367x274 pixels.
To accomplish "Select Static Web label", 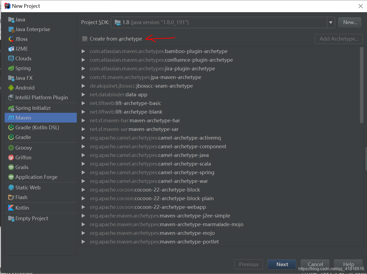I will (28, 187).
